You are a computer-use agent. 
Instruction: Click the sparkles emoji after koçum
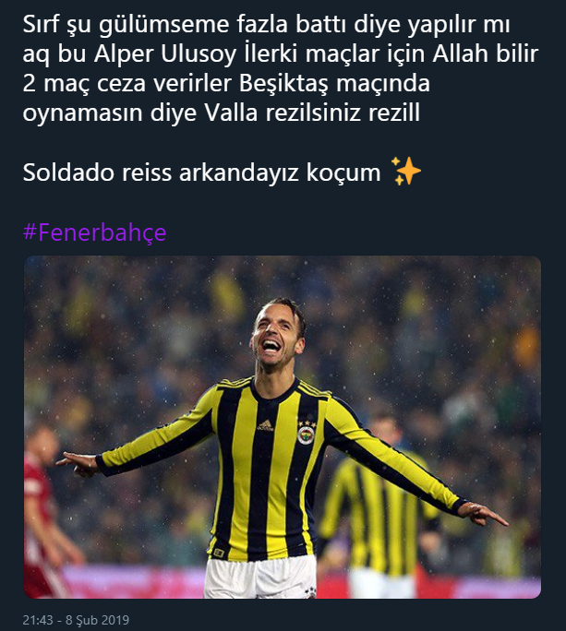coord(406,172)
